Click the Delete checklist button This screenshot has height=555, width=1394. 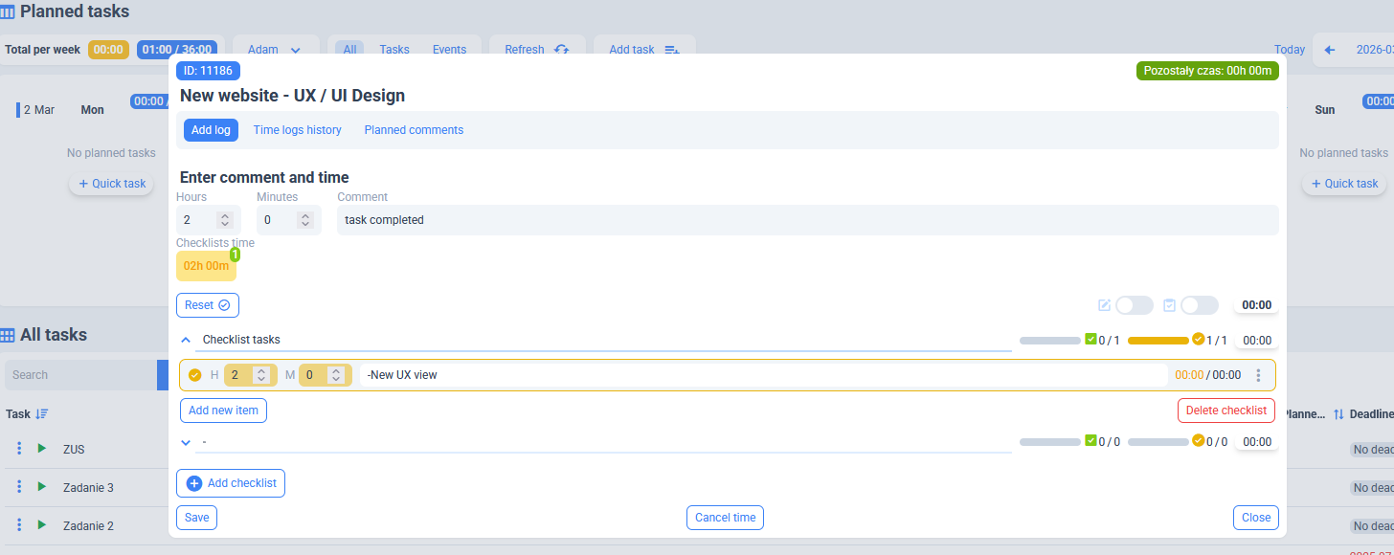point(1225,411)
